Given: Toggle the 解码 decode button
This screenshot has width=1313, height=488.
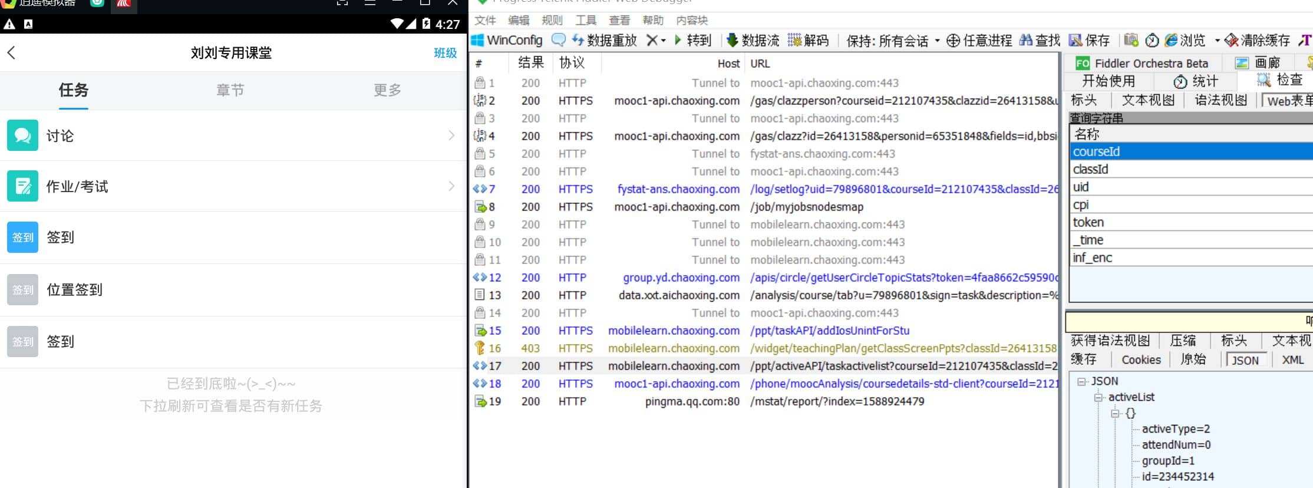Looking at the screenshot, I should [x=808, y=40].
